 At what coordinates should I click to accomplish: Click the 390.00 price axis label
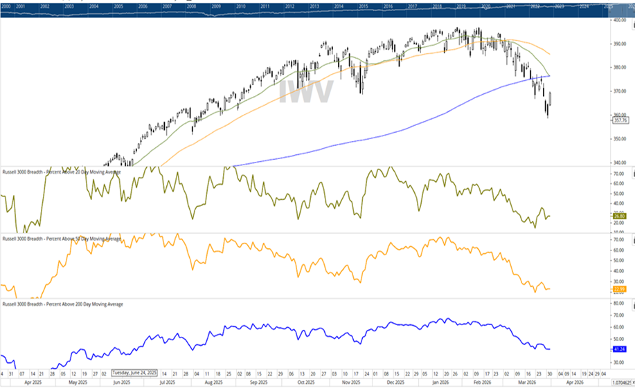point(620,44)
